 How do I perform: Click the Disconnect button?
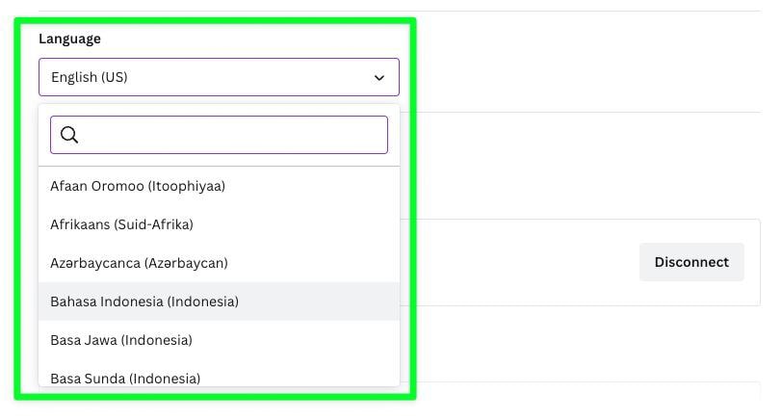tap(691, 262)
